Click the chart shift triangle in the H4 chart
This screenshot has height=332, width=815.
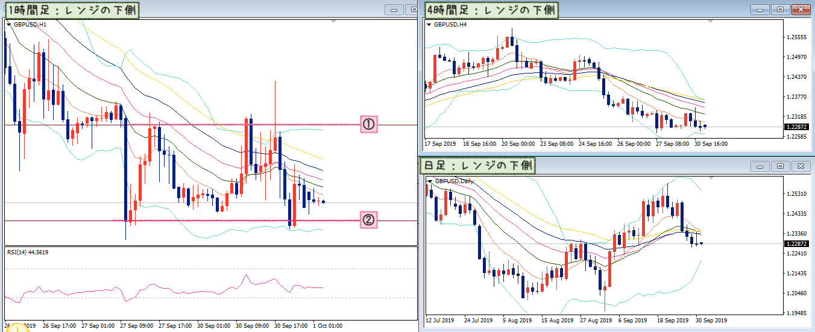click(x=710, y=21)
